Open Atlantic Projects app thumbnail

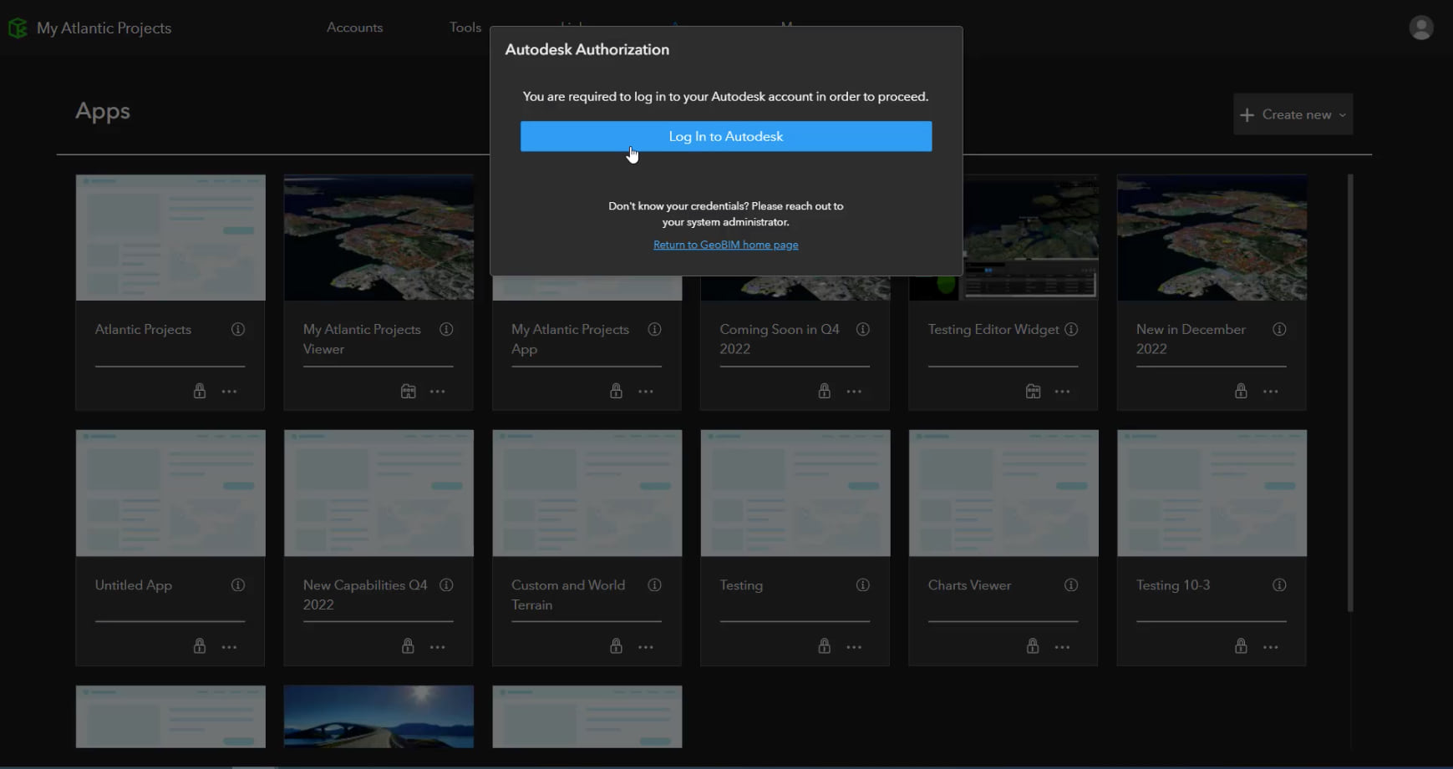pyautogui.click(x=170, y=237)
